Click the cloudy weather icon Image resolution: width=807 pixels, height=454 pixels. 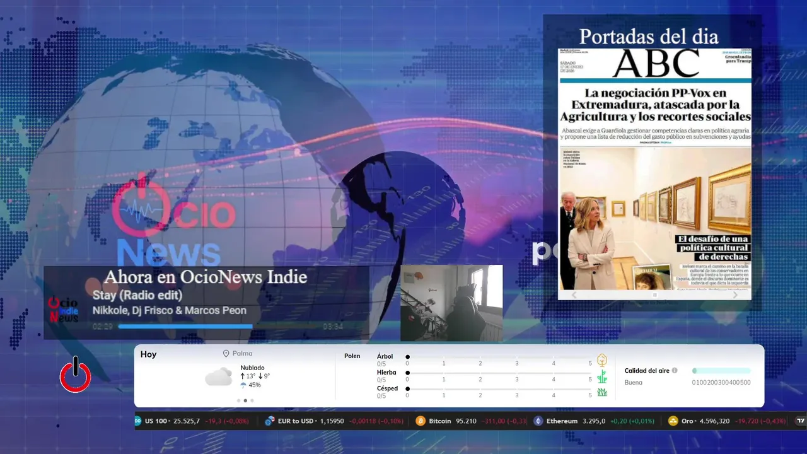point(218,377)
